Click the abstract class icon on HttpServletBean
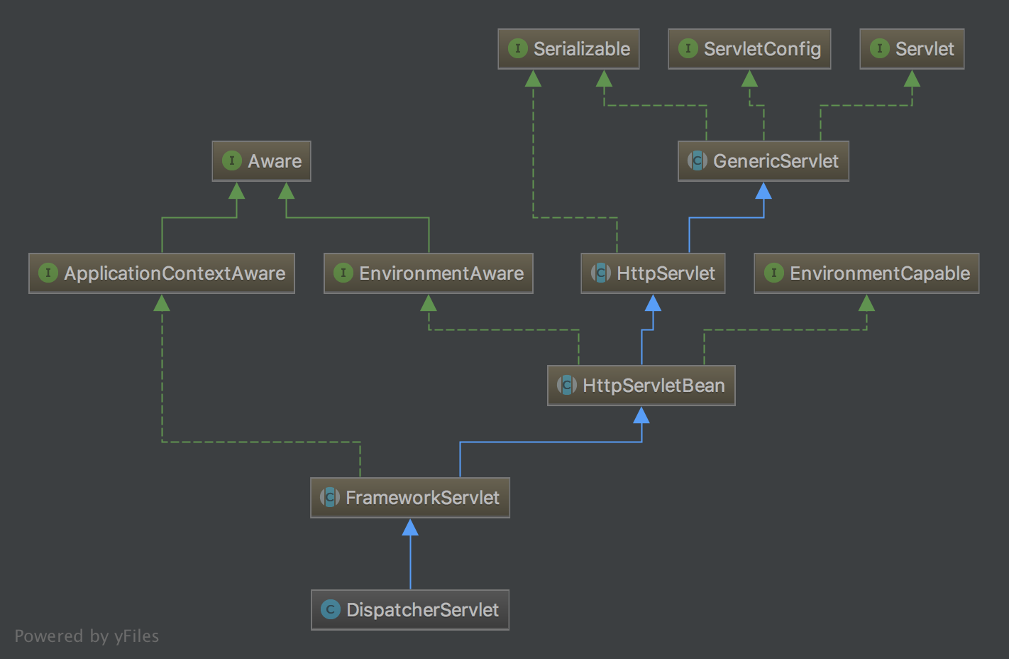Viewport: 1009px width, 659px height. tap(567, 385)
